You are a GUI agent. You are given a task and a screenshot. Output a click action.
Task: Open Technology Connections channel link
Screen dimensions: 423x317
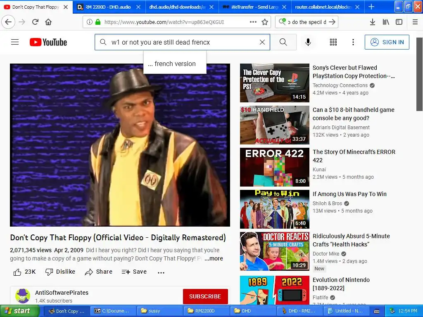coord(340,85)
